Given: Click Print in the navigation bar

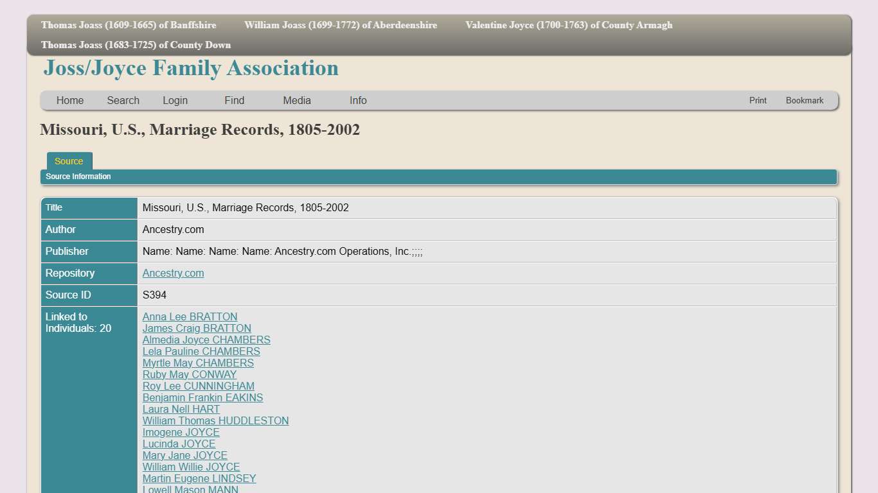Looking at the screenshot, I should [758, 100].
